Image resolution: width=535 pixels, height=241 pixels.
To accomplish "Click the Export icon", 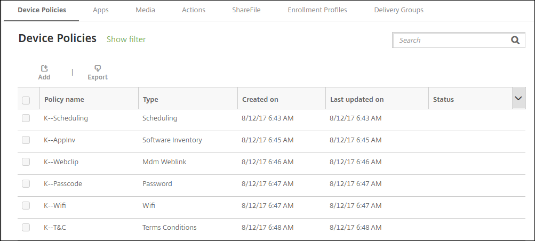I will pos(98,69).
